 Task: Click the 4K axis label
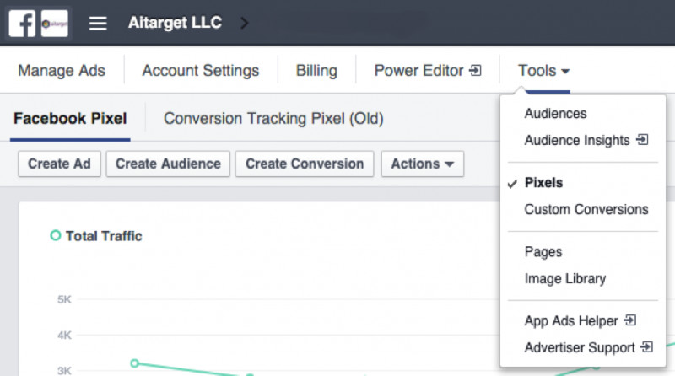pos(64,336)
